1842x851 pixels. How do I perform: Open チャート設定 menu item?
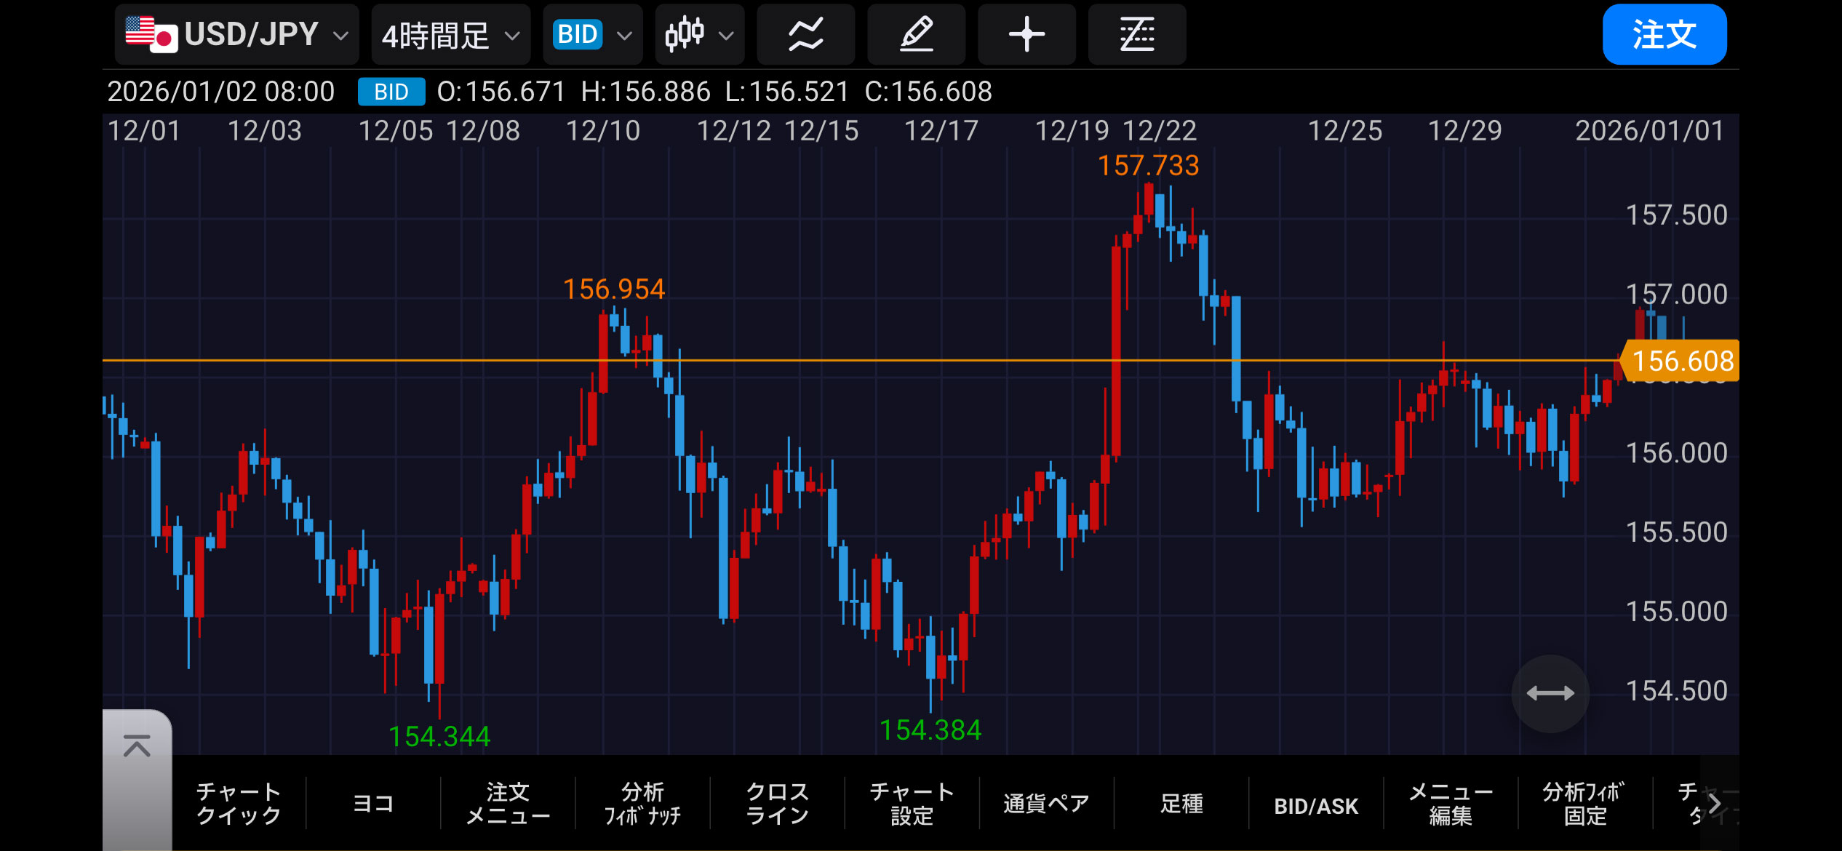[912, 804]
